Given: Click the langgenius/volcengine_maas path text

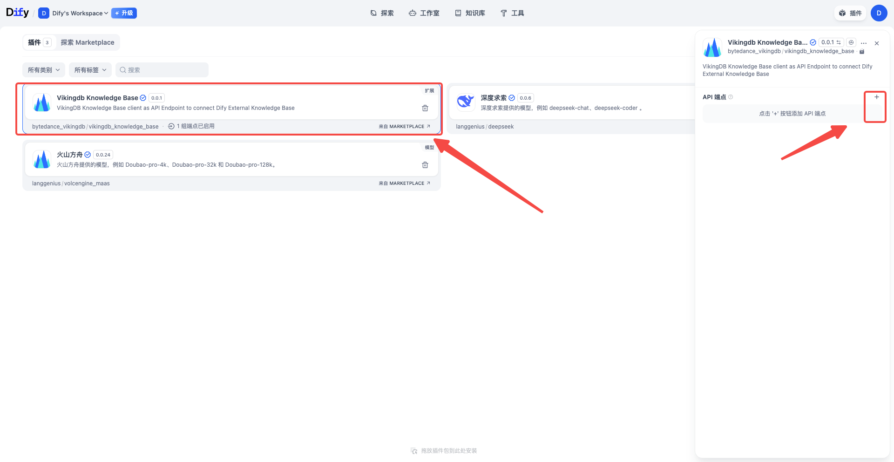Looking at the screenshot, I should point(71,183).
